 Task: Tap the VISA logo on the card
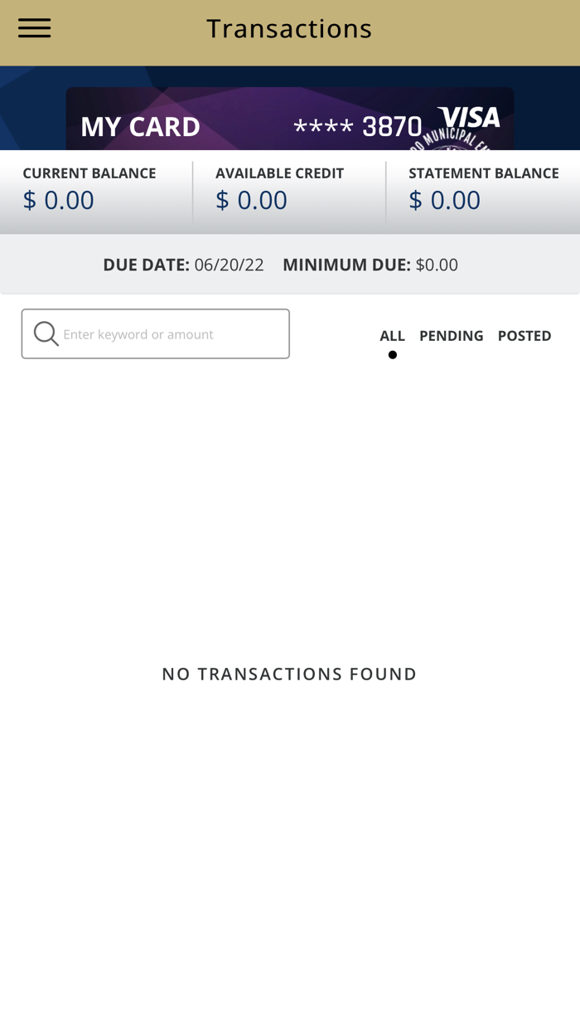pyautogui.click(x=469, y=119)
